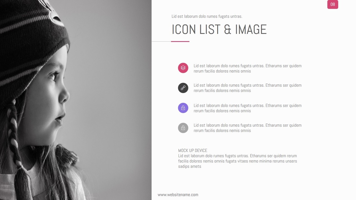Image resolution: width=356 pixels, height=200 pixels.
Task: Select the text beside the purple padlock
Action: click(x=248, y=108)
